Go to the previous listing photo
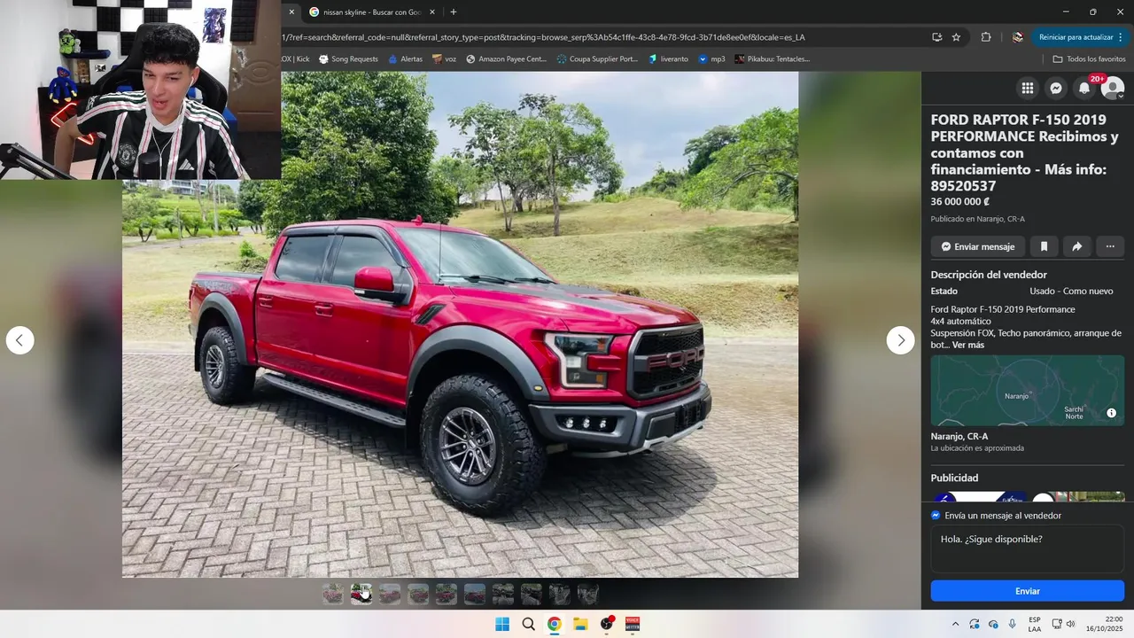This screenshot has width=1134, height=638. click(20, 340)
